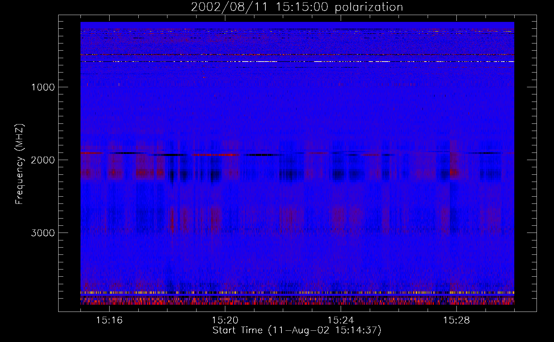Click the 15:28 time tick label
The width and height of the screenshot is (554, 342).
click(x=456, y=320)
